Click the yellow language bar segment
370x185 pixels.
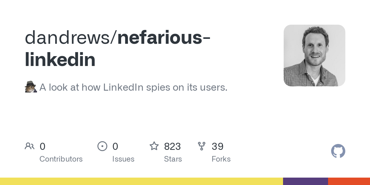142,181
